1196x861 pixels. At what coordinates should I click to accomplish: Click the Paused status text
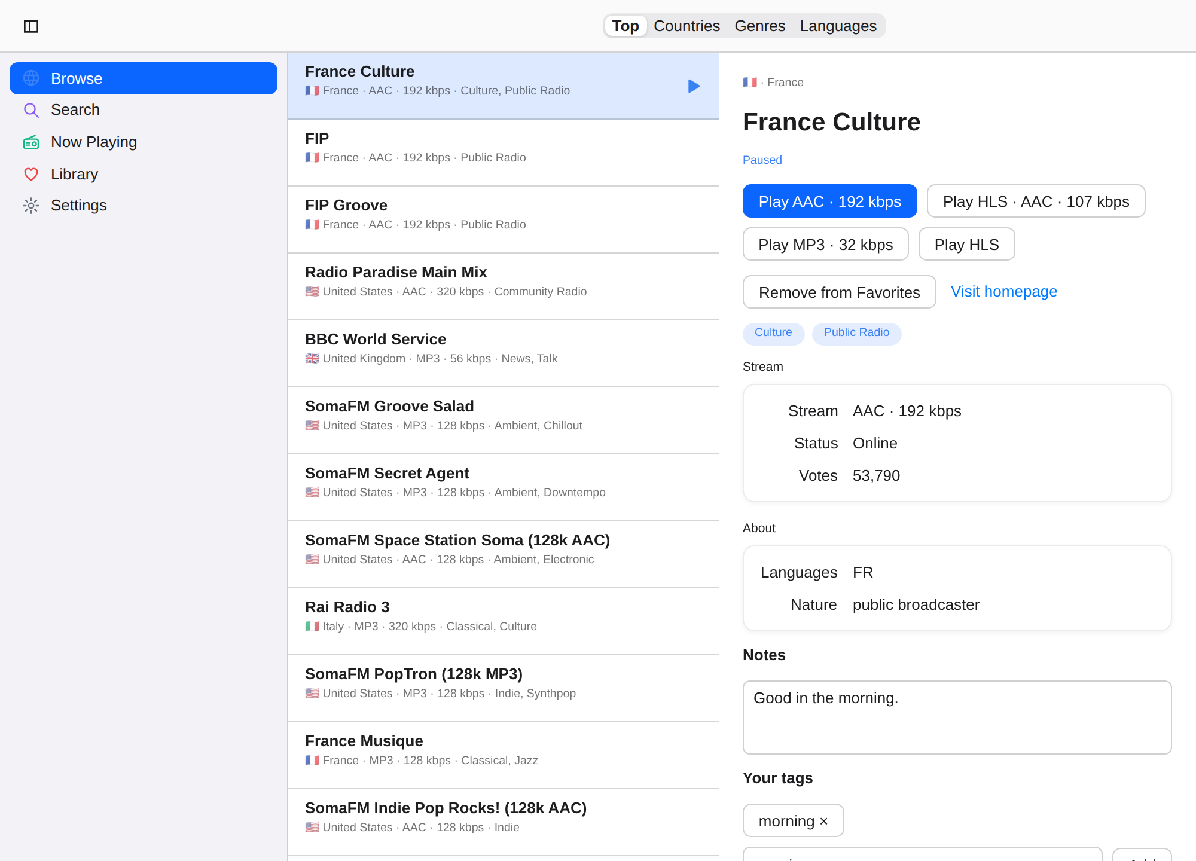(x=762, y=160)
